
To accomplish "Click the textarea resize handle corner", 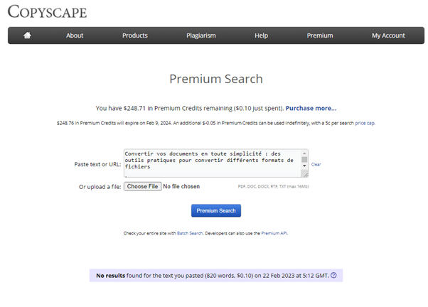I will click(x=305, y=174).
